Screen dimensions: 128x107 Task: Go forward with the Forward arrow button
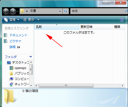(13, 11)
